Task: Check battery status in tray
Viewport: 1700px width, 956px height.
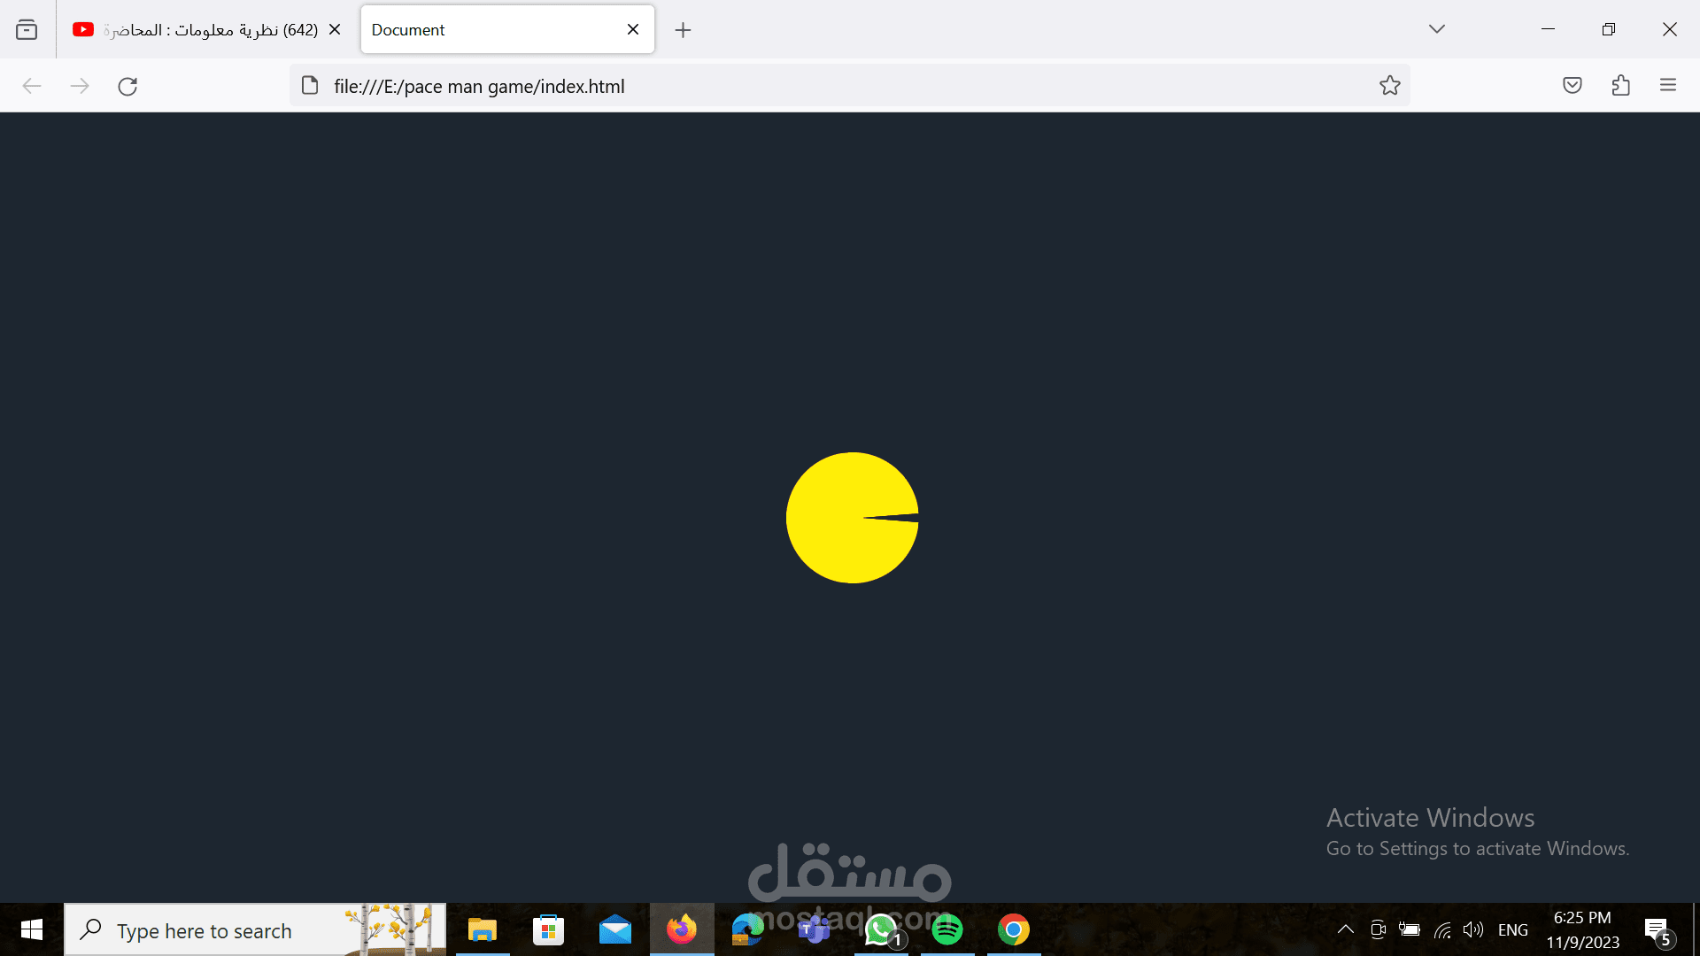Action: 1410,929
